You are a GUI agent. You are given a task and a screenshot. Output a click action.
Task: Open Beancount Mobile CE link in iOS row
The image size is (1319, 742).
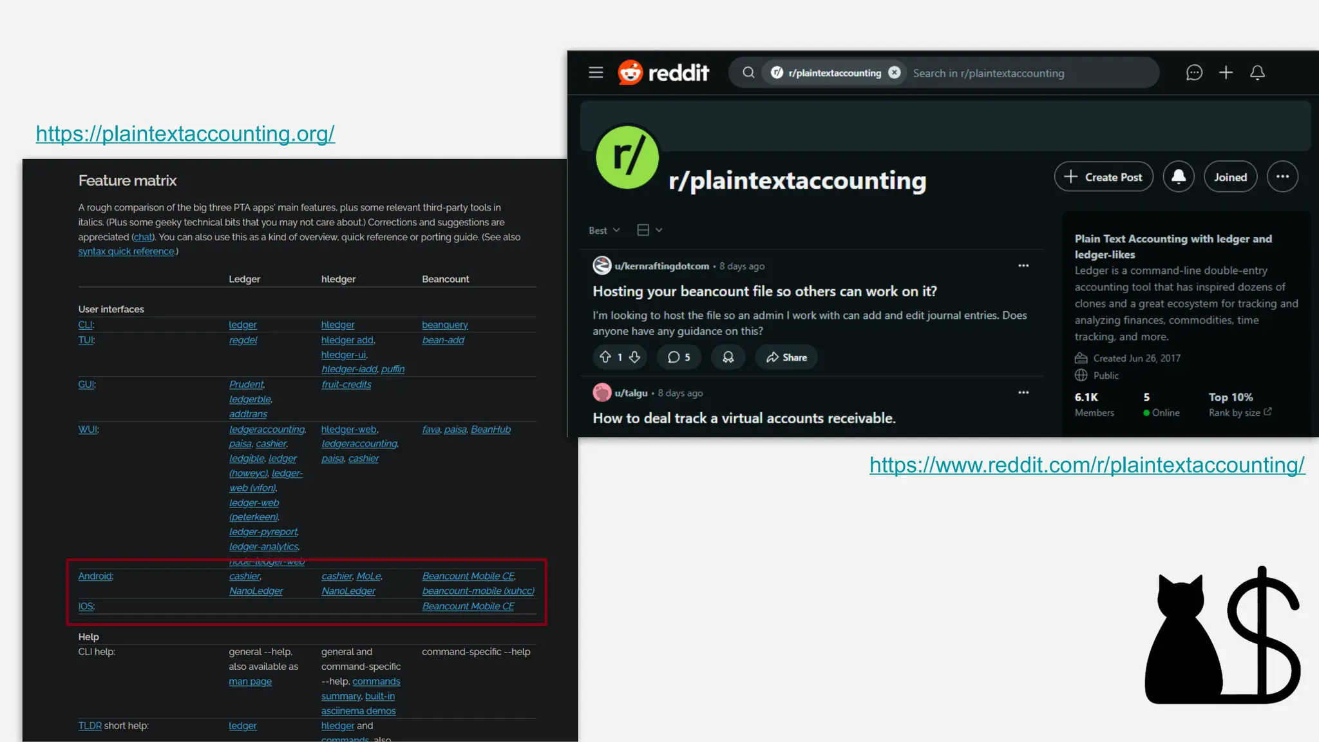click(x=468, y=606)
